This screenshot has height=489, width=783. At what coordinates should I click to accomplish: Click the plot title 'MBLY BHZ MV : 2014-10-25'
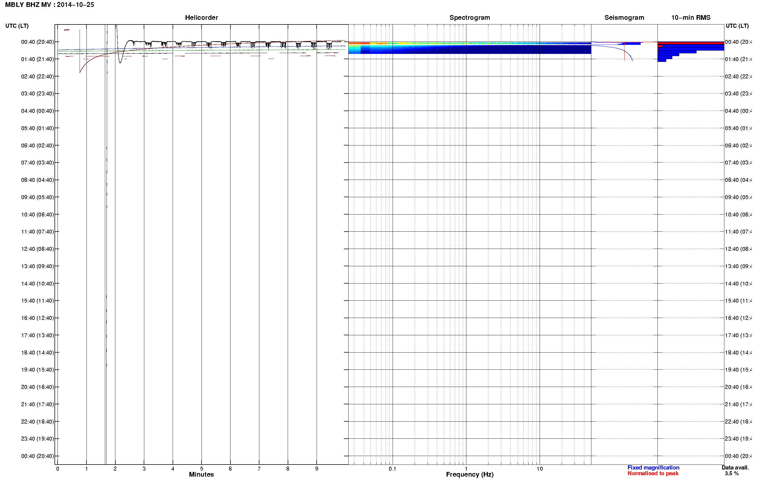(50, 5)
